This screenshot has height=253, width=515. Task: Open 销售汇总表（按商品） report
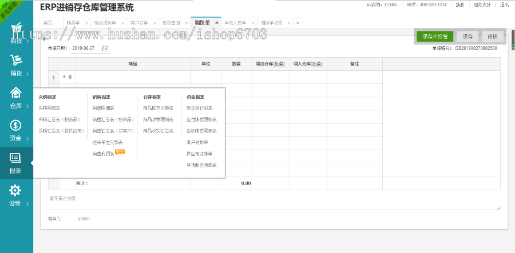pyautogui.click(x=113, y=119)
